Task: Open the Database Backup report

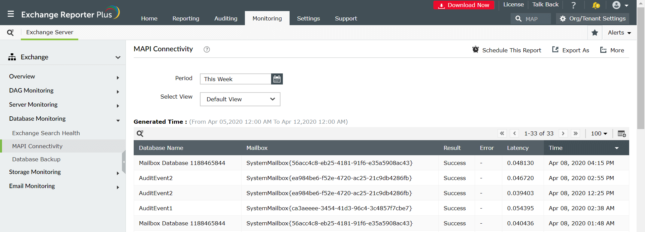Action: [x=36, y=159]
